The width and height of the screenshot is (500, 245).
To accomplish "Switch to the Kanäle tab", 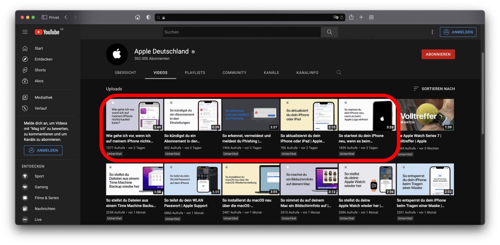I will 271,73.
